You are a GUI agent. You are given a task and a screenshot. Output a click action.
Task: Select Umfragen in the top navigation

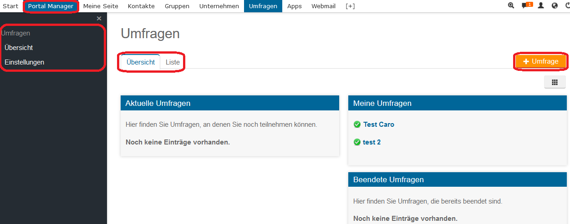tap(263, 6)
